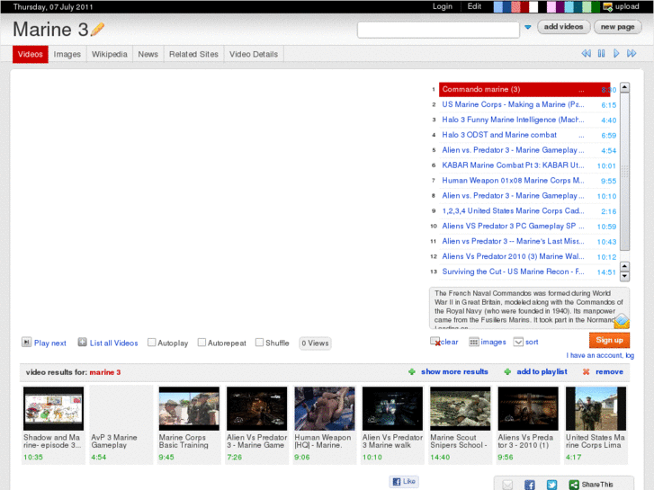This screenshot has width=654, height=490.
Task: Open Shadow and Marine episode 3 thumbnail
Action: pyautogui.click(x=53, y=408)
